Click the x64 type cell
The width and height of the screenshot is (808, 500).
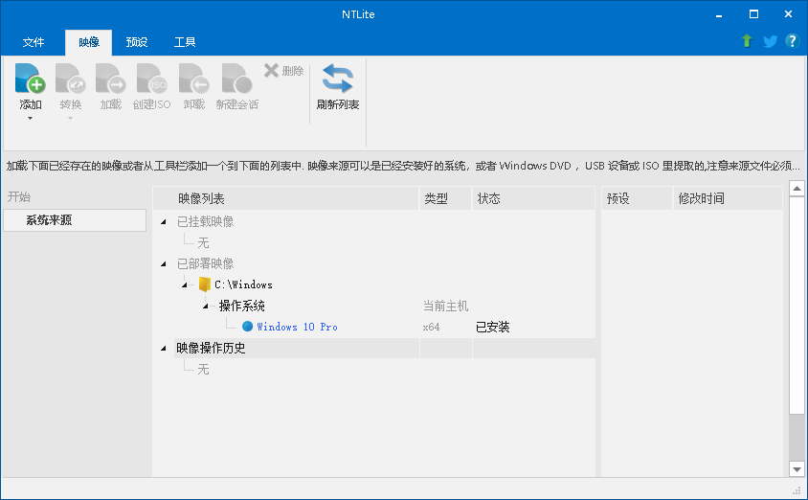tap(431, 328)
